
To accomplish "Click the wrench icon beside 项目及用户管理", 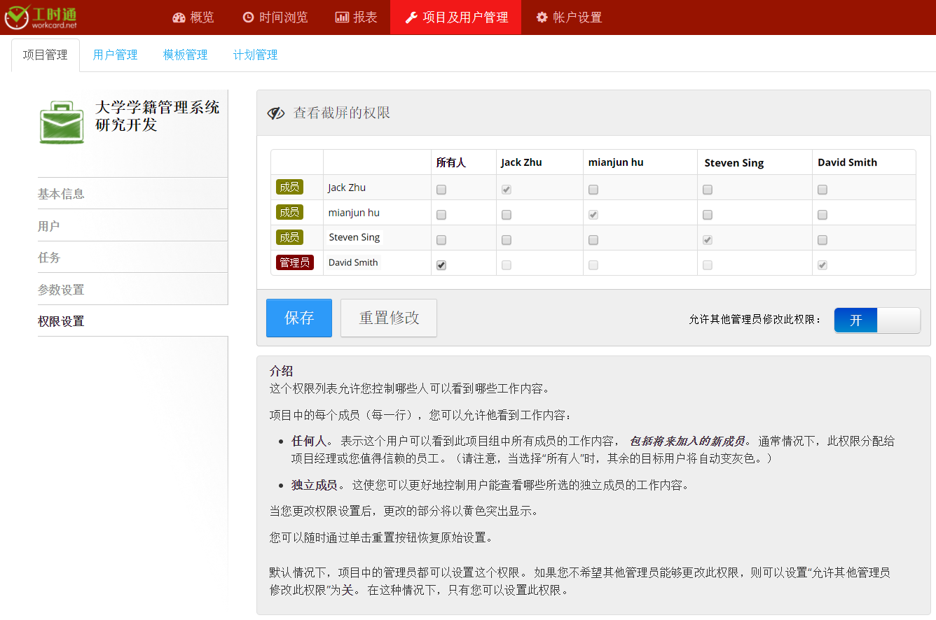I will click(411, 17).
